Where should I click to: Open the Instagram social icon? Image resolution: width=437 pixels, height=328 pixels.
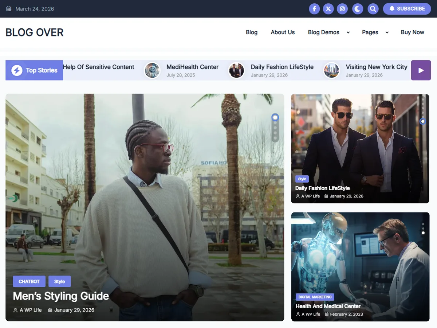click(342, 9)
